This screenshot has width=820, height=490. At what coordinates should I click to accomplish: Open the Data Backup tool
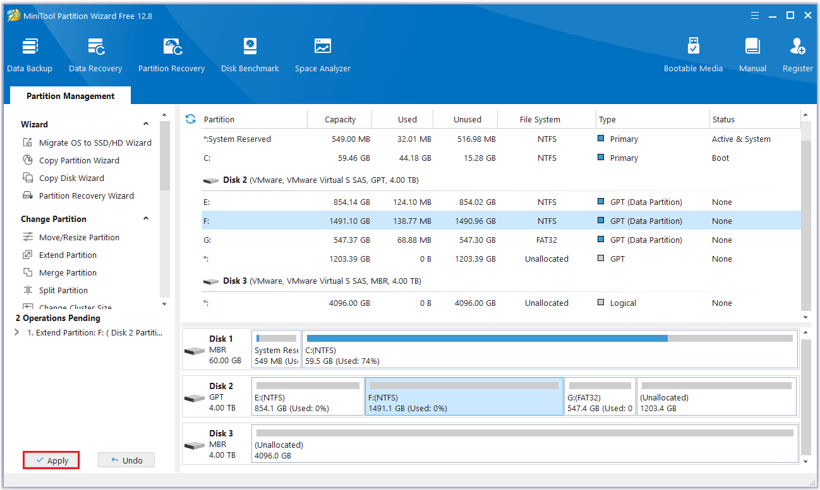pos(30,55)
